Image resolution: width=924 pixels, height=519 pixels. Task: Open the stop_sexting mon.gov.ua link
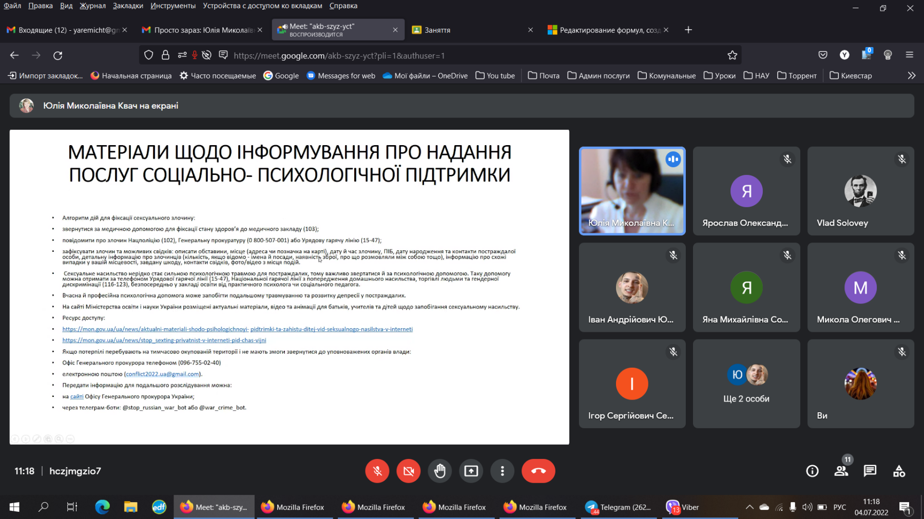164,340
